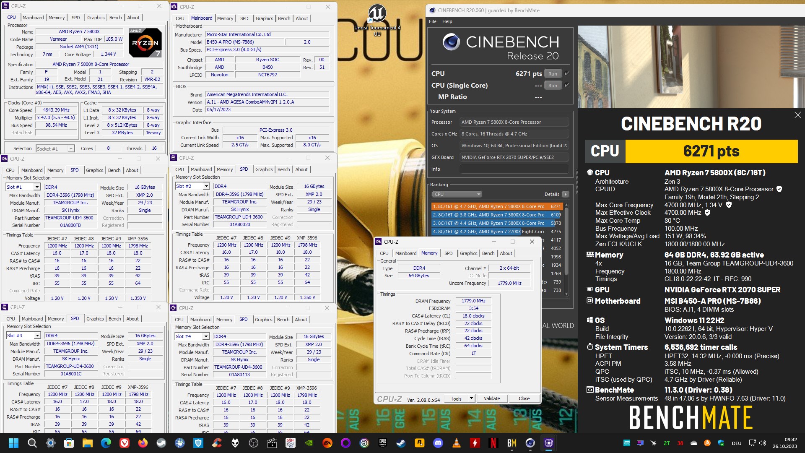Viewport: 805px width, 453px height.
Task: Run the Cinebench CPU test
Action: [553, 74]
